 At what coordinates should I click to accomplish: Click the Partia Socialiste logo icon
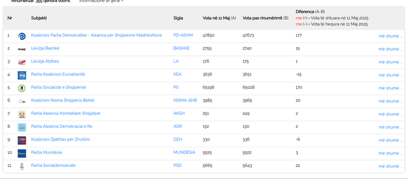[x=22, y=88]
